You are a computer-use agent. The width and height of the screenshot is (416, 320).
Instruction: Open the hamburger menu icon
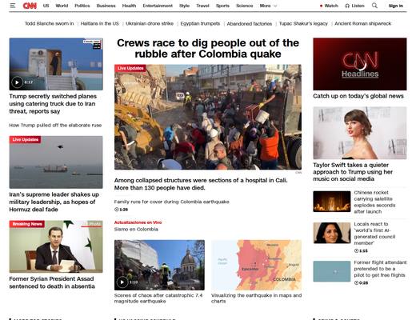13,6
